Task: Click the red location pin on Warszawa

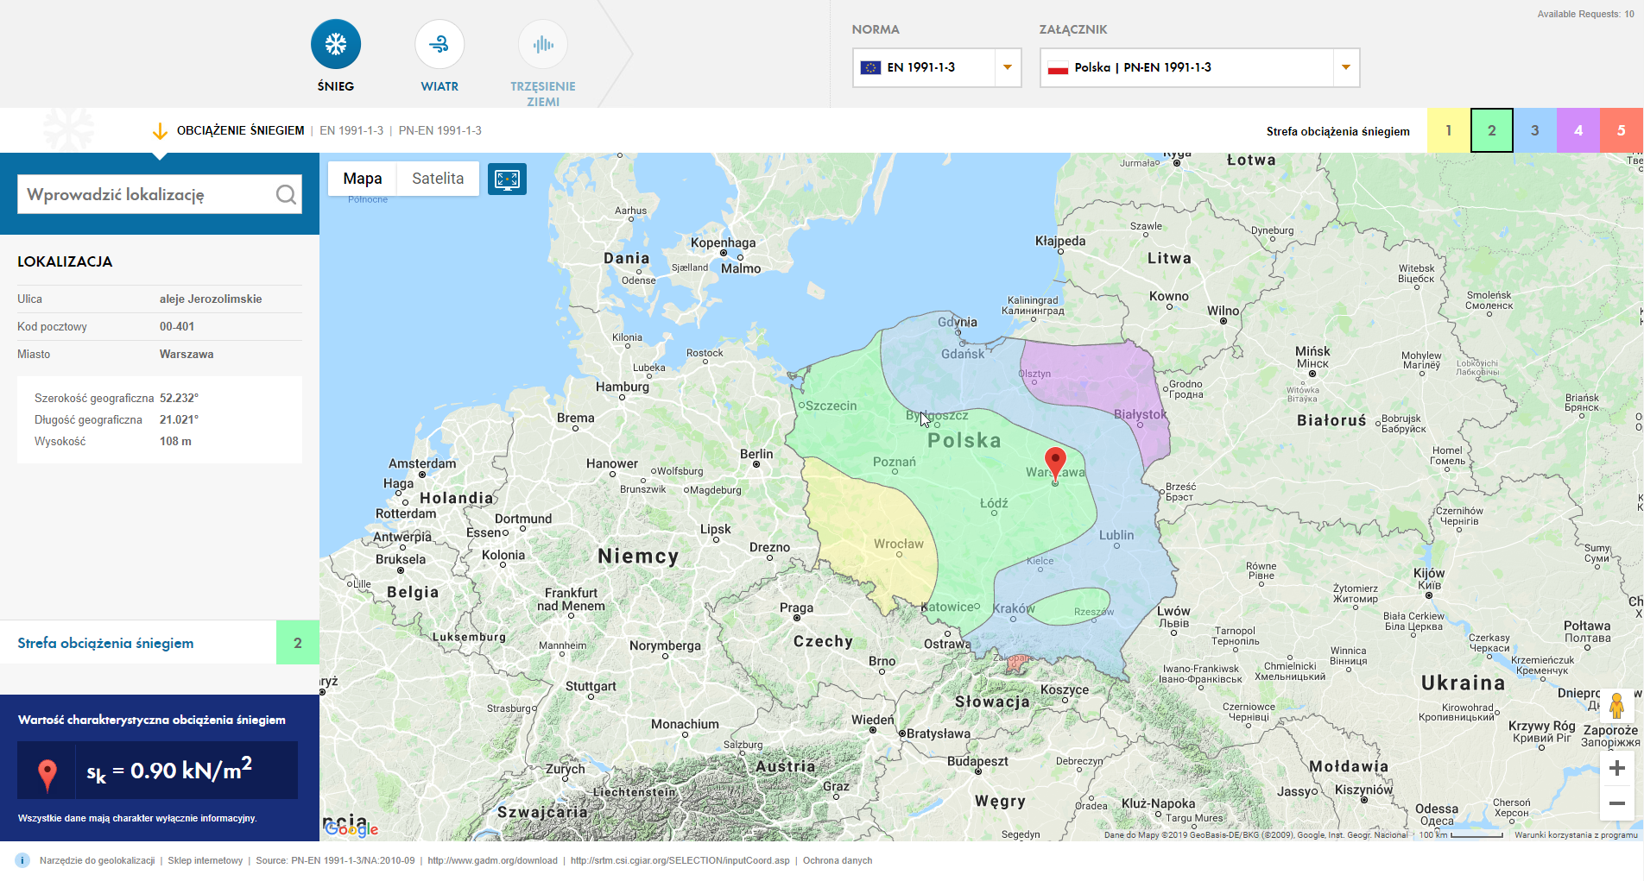Action: (1055, 463)
